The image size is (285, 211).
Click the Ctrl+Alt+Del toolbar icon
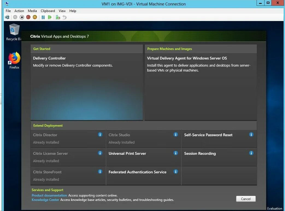click(7, 17)
